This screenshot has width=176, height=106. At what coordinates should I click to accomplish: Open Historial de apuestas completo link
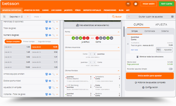151,82
